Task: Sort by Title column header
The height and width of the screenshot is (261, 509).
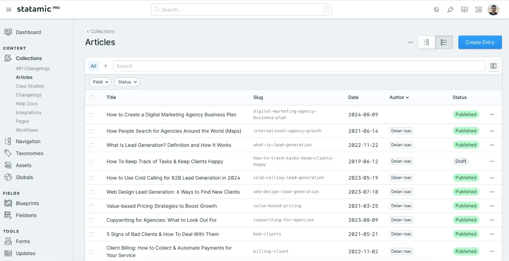Action: point(111,97)
